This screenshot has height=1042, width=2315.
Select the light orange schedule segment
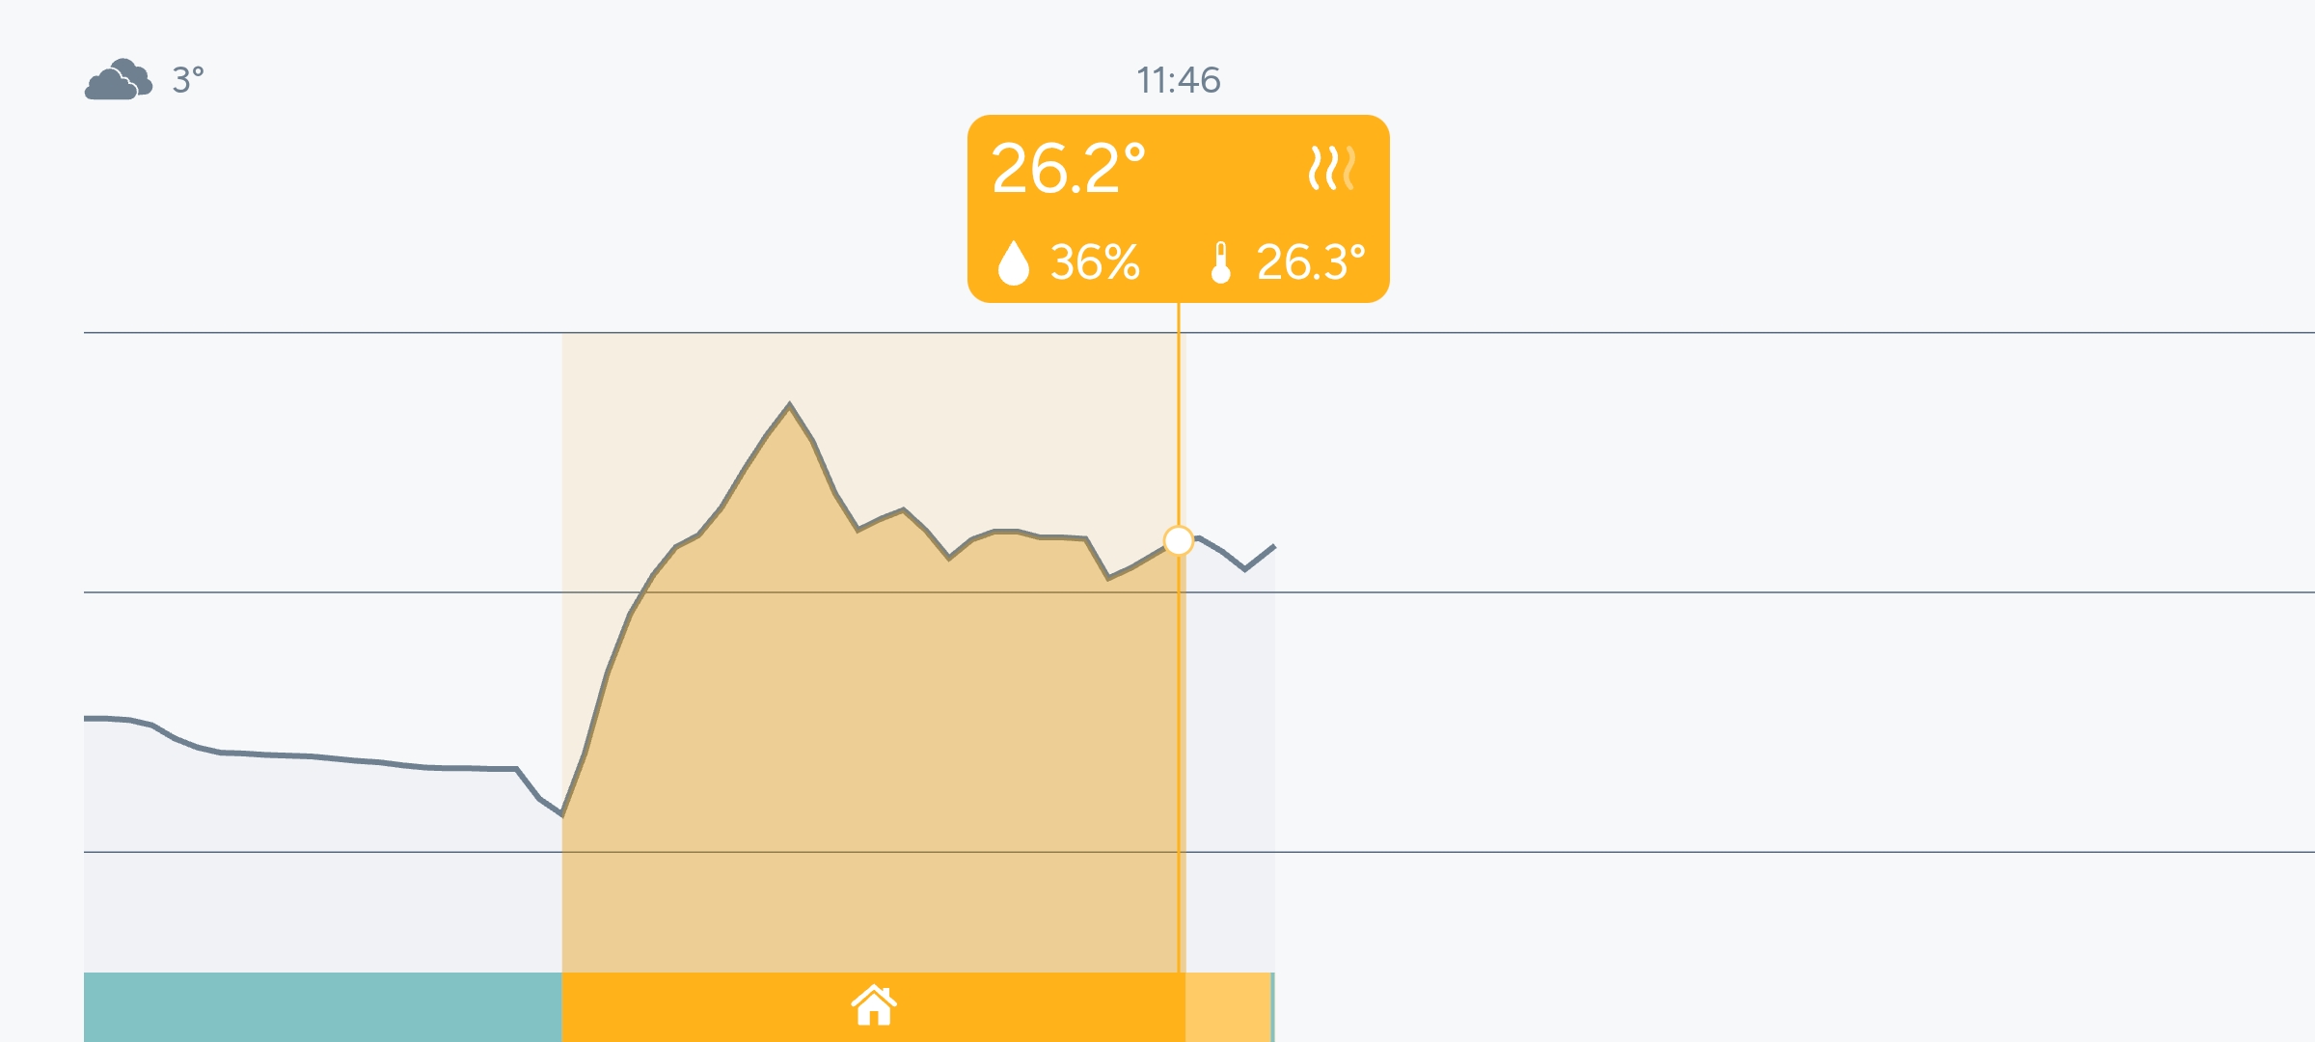[1228, 1006]
